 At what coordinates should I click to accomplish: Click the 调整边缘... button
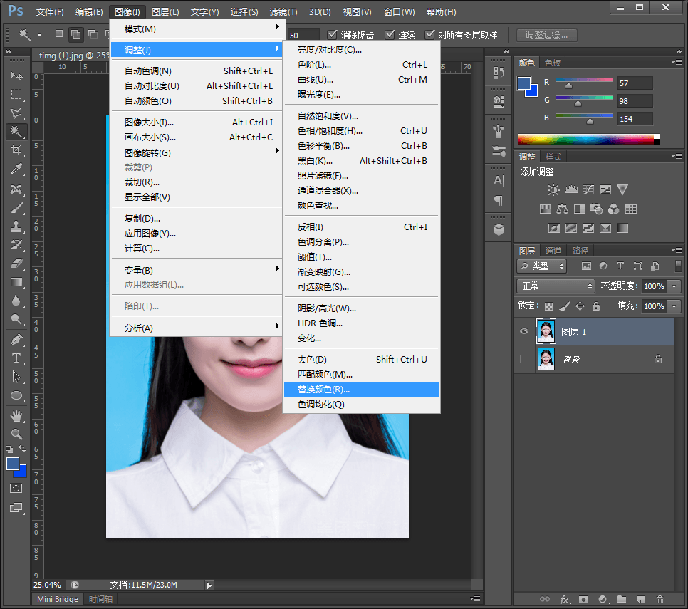(x=546, y=35)
